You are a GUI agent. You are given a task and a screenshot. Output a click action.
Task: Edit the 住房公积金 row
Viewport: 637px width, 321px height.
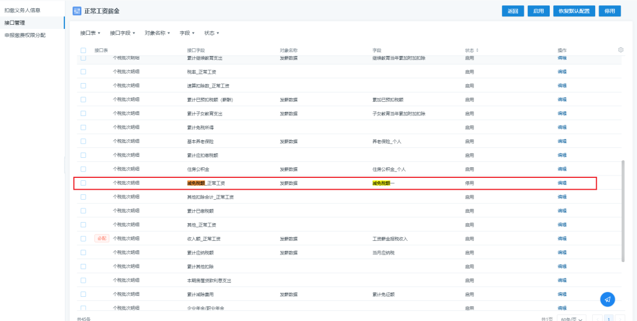coord(562,169)
